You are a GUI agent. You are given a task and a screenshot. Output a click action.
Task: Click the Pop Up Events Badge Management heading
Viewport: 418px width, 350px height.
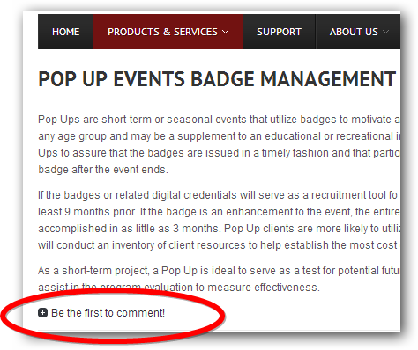pyautogui.click(x=217, y=79)
